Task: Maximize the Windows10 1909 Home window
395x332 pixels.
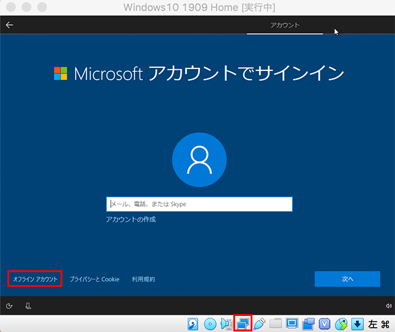Action: tap(42, 7)
